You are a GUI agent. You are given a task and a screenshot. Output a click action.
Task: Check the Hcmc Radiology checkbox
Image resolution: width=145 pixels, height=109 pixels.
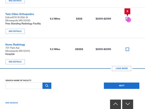pyautogui.click(x=127, y=49)
